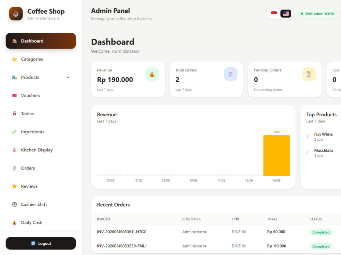
Task: Click the Kitchen Display cook icon
Action: (x=14, y=150)
